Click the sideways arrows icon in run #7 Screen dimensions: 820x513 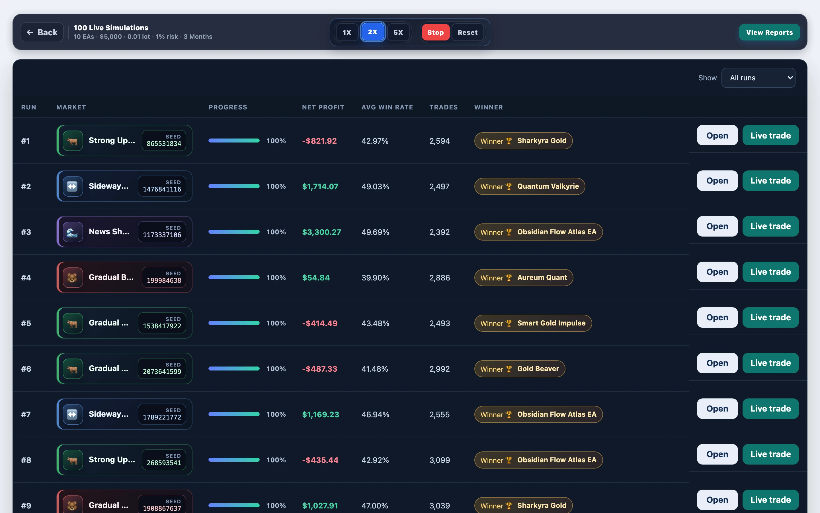click(73, 414)
